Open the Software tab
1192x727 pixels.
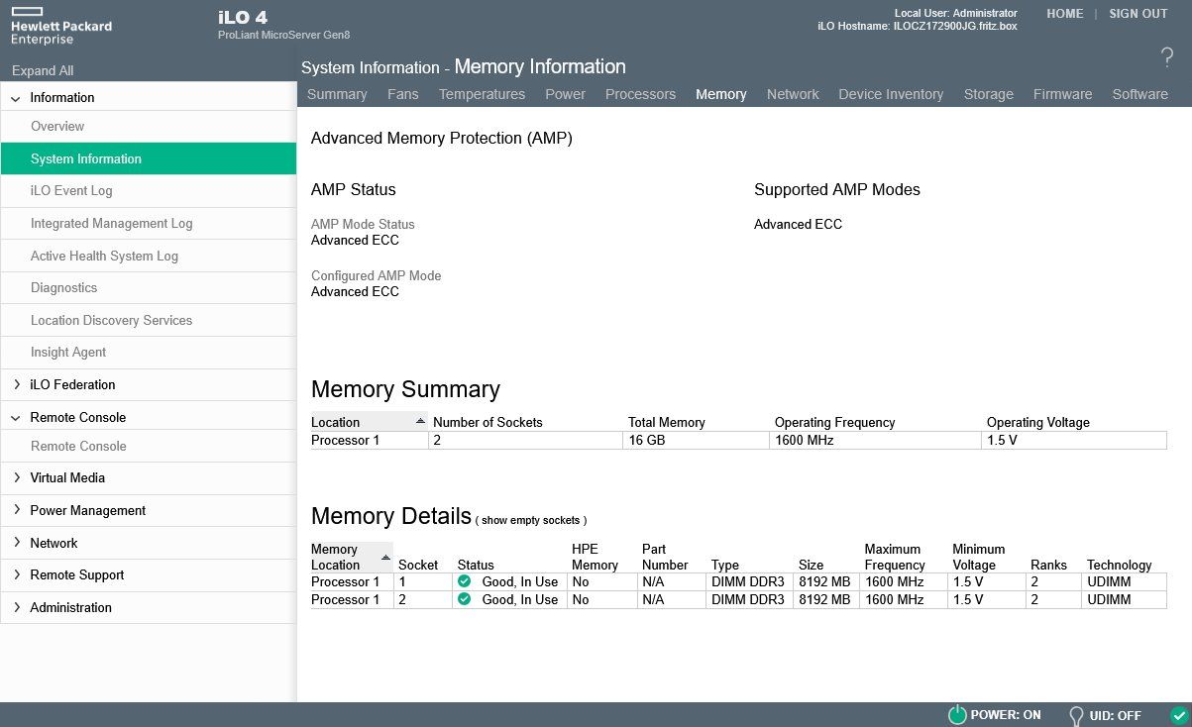[x=1139, y=94]
